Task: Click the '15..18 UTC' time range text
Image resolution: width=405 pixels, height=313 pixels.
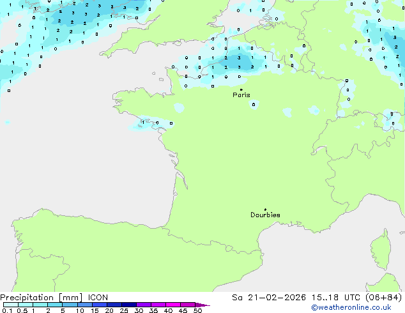Action: (x=336, y=298)
